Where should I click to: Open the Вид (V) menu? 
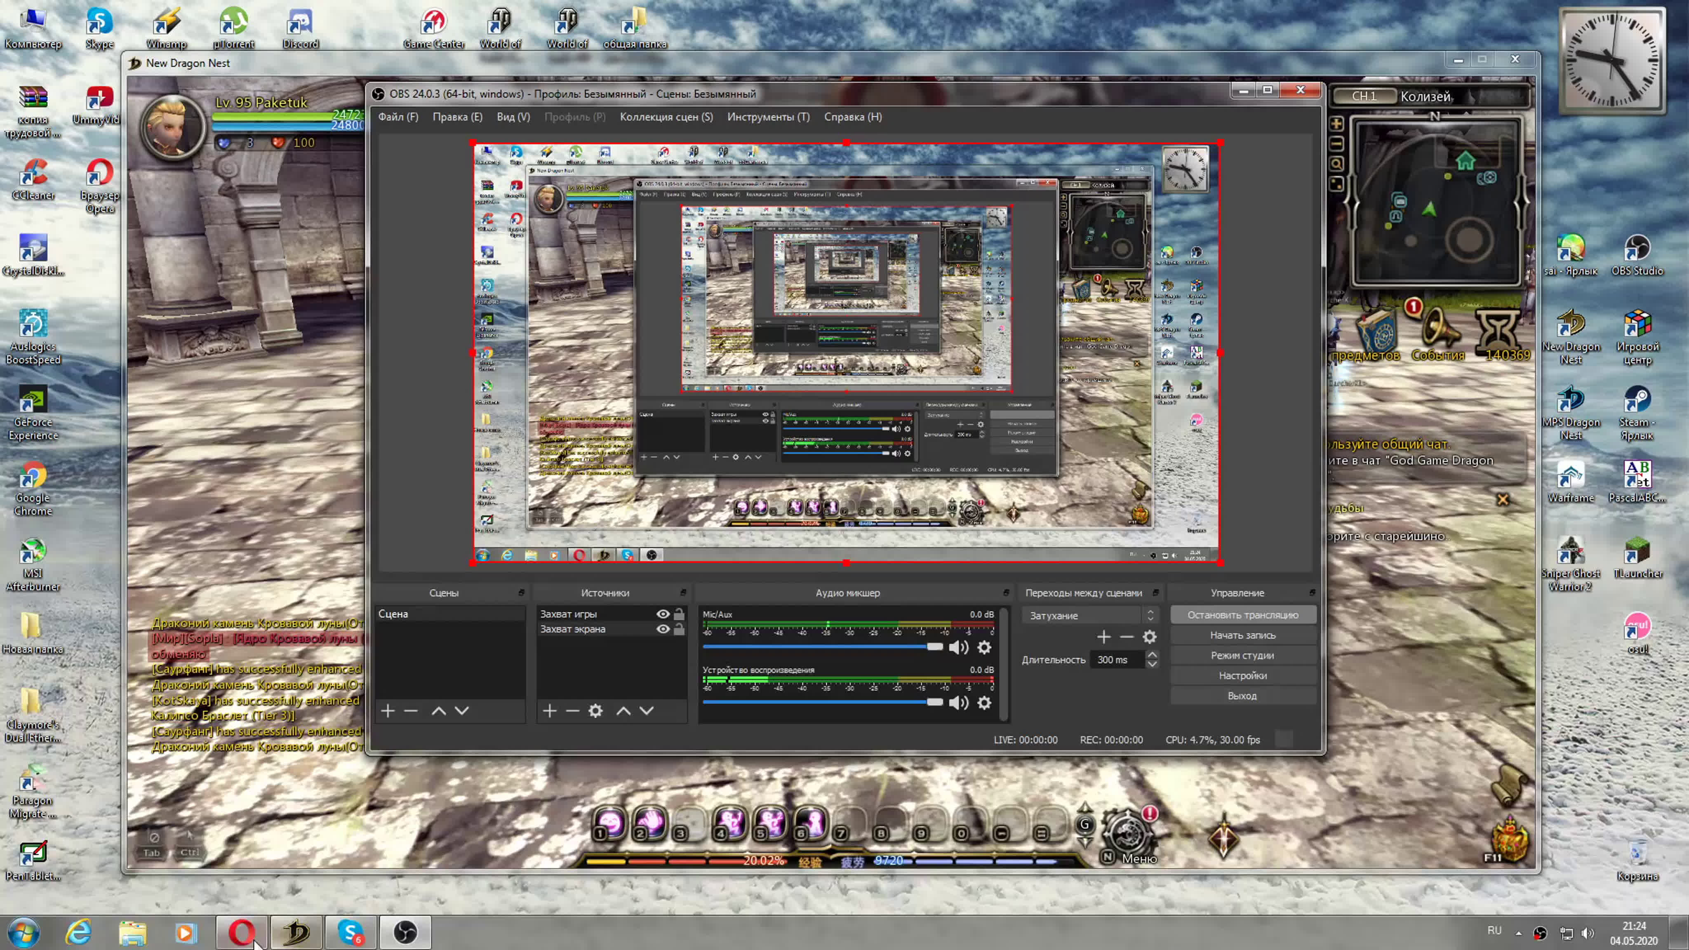pos(513,117)
